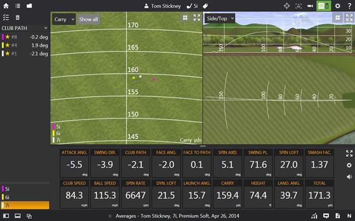The image size is (355, 221).
Task: Click the tag icon in top bar
Action: [x=205, y=6]
